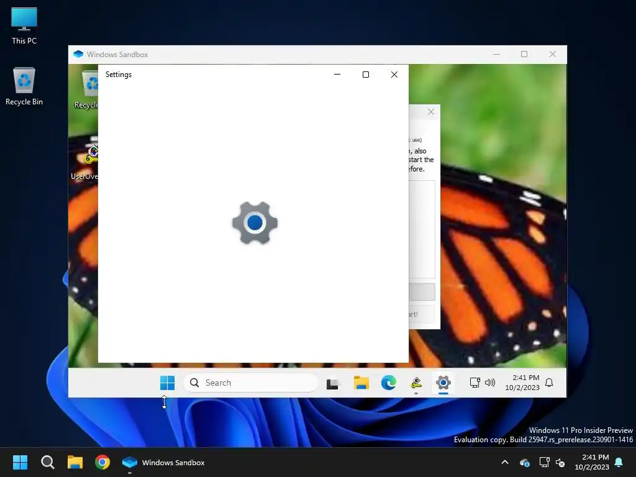Maximize the Settings window
The width and height of the screenshot is (636, 477).
(365, 75)
